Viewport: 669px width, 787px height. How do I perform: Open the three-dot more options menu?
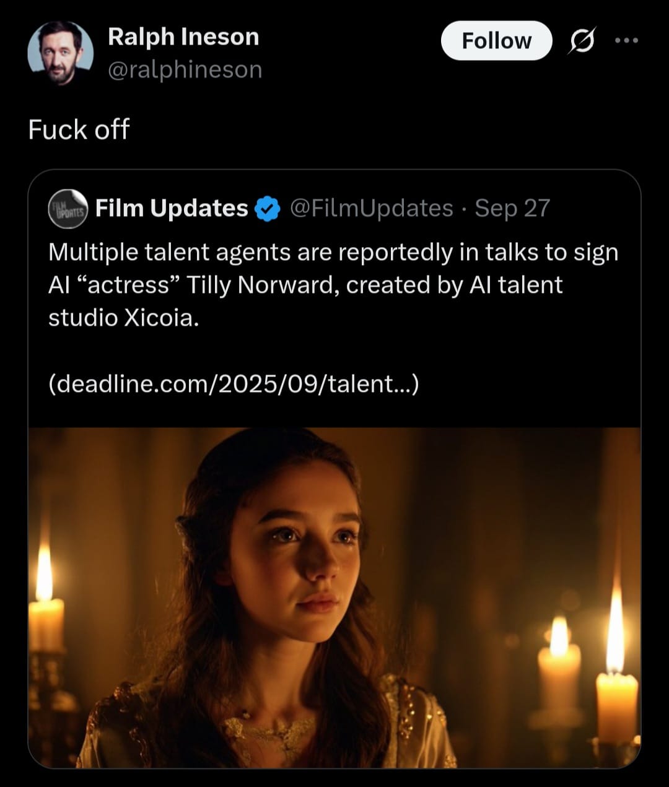(x=626, y=41)
